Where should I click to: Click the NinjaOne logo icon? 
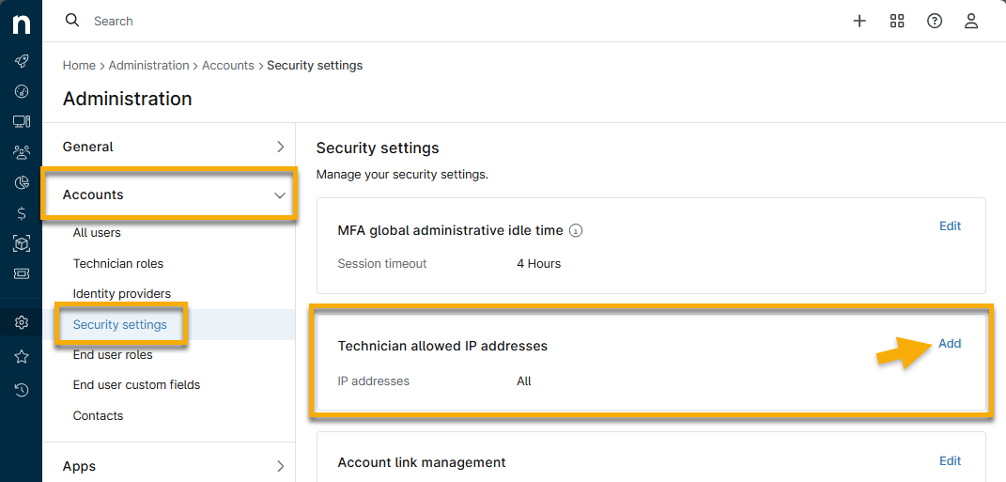tap(21, 23)
